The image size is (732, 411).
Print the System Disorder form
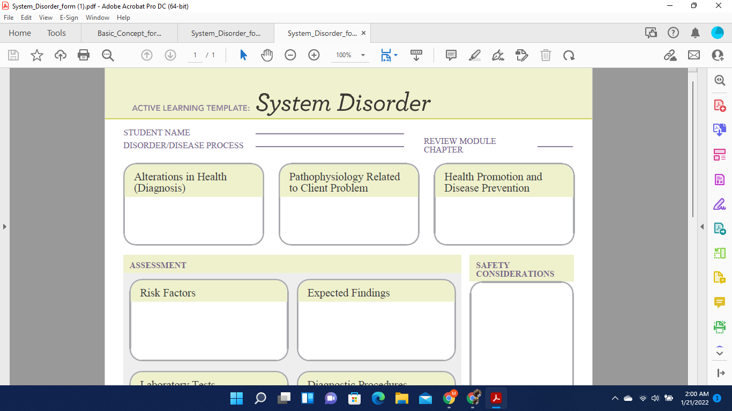click(84, 55)
